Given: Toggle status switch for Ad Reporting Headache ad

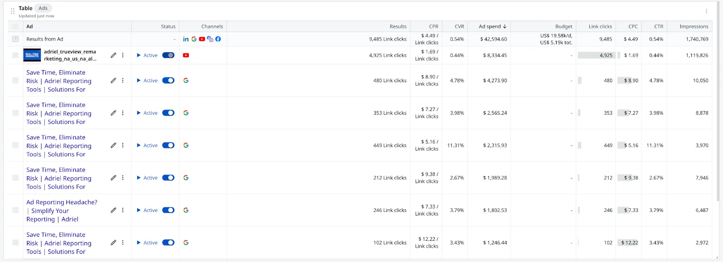Looking at the screenshot, I should [x=168, y=211].
